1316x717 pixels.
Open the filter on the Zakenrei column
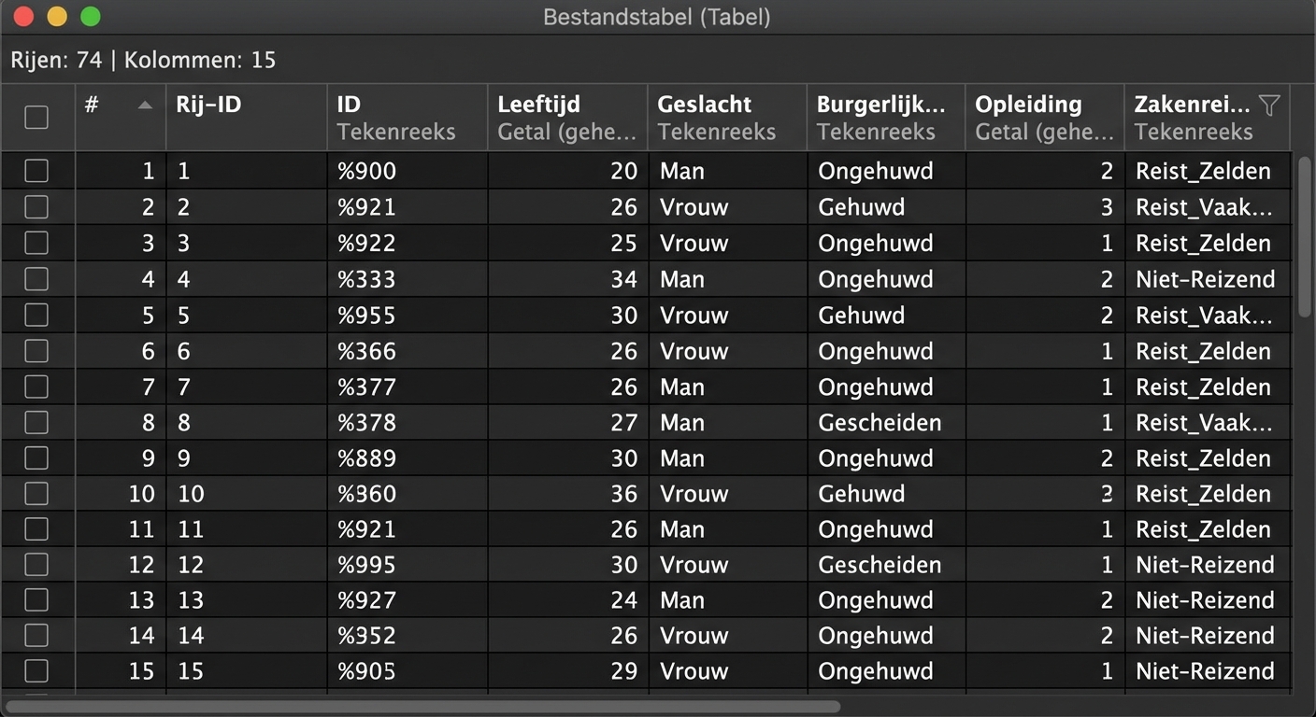click(x=1268, y=105)
